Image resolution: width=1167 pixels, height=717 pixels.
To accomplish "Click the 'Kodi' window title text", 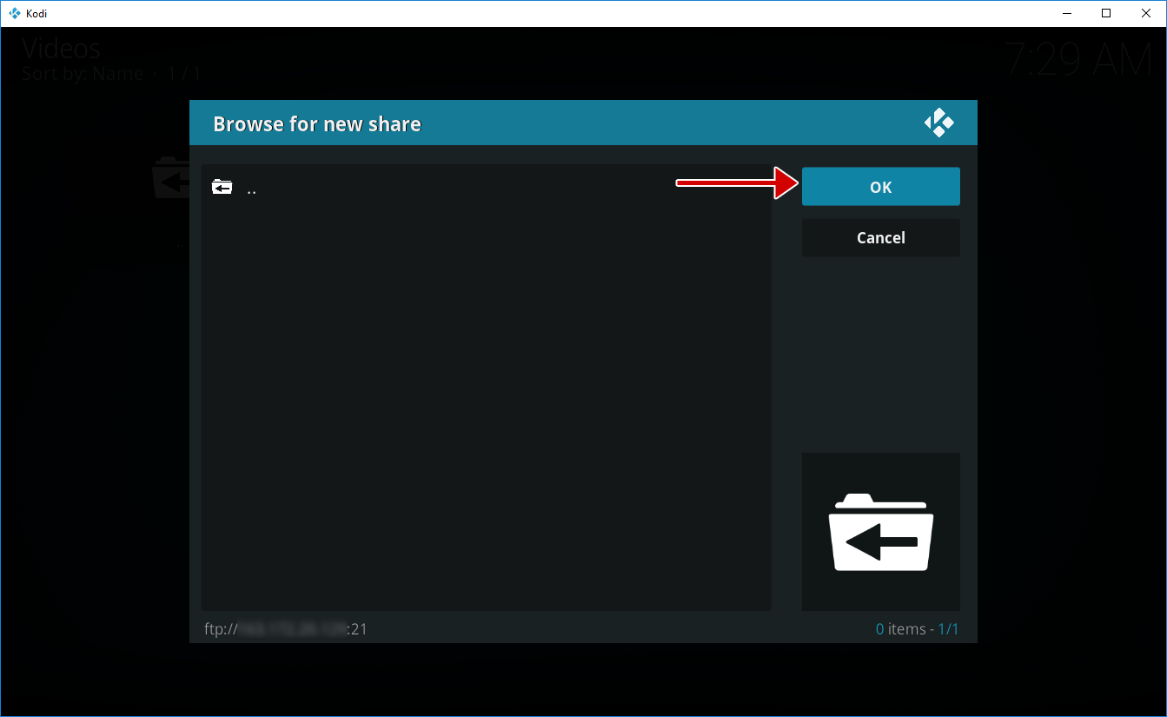I will tap(36, 13).
